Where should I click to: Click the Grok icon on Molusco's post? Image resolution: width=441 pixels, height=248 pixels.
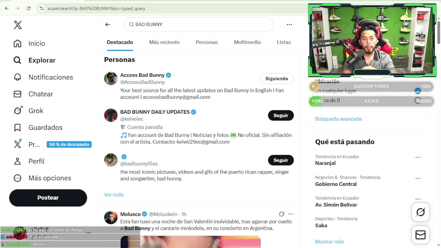tap(281, 214)
